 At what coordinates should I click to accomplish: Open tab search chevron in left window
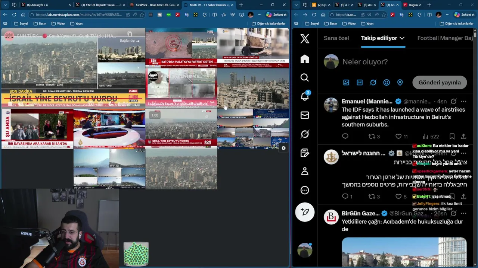[5, 5]
